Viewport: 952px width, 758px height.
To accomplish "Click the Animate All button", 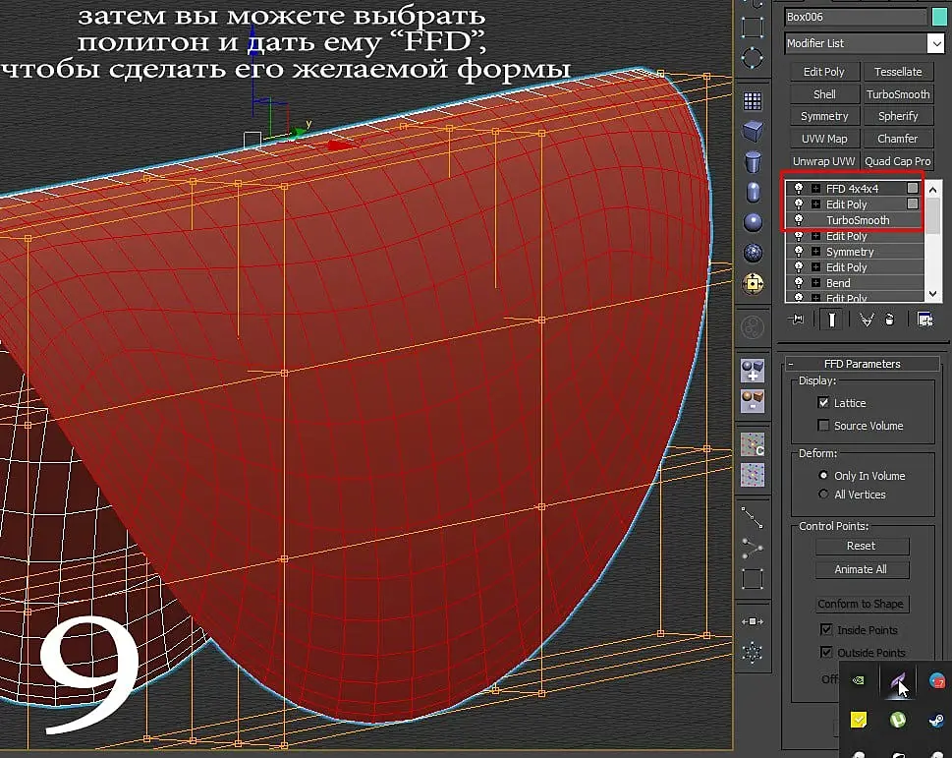I will point(862,569).
